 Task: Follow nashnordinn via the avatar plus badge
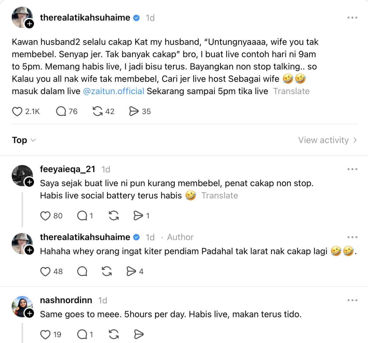point(29,313)
